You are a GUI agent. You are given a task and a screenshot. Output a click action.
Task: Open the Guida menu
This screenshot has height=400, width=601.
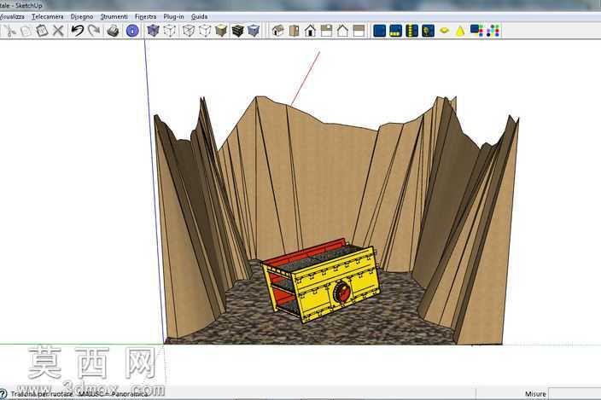click(199, 16)
